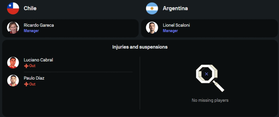279x117 pixels.
Task: View Luciano Cabral's player name link
Action: click(38, 60)
